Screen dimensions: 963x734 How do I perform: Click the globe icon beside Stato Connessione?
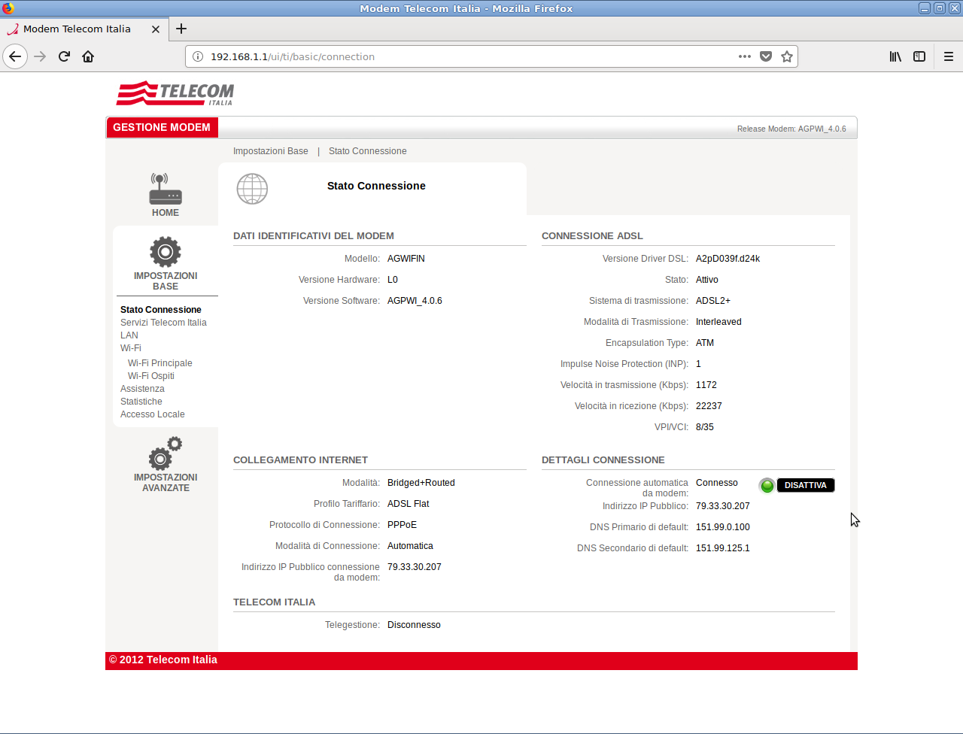(252, 189)
